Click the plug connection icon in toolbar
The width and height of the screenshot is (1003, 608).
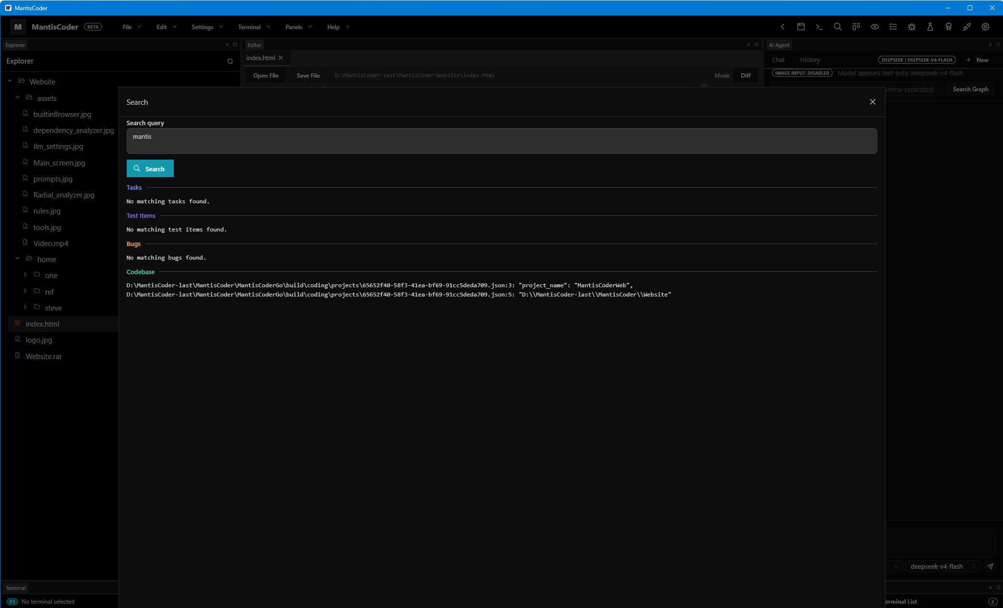(967, 27)
